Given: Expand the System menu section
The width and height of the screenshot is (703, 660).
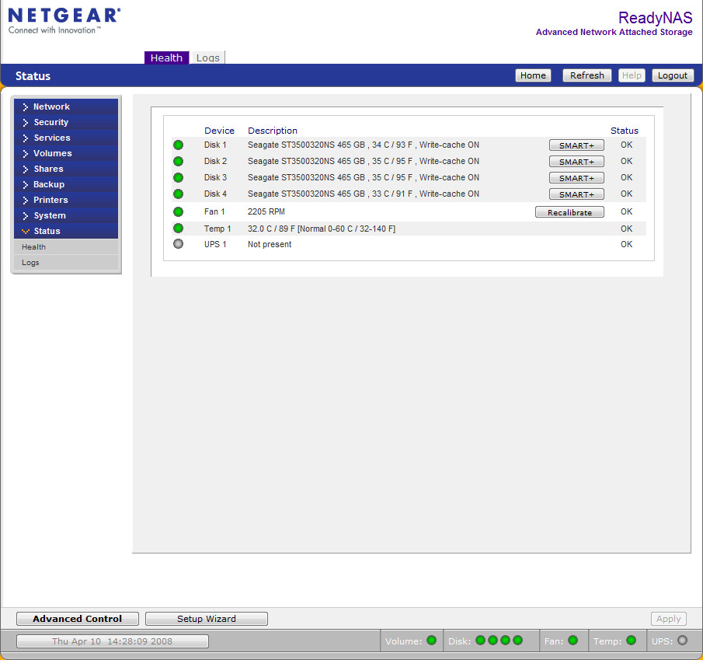Looking at the screenshot, I should click(66, 215).
